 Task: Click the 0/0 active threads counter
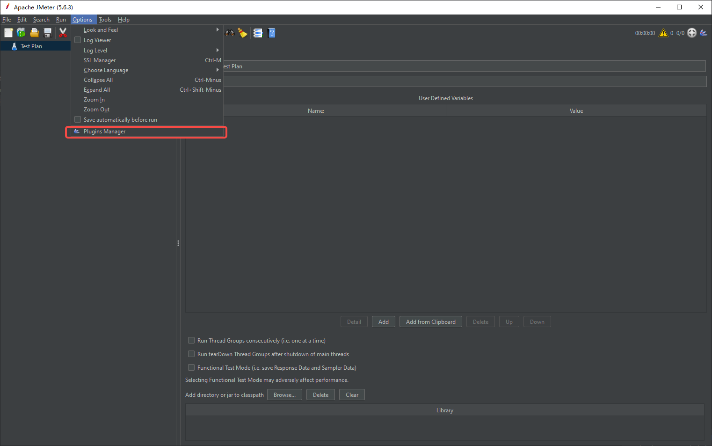coord(680,33)
